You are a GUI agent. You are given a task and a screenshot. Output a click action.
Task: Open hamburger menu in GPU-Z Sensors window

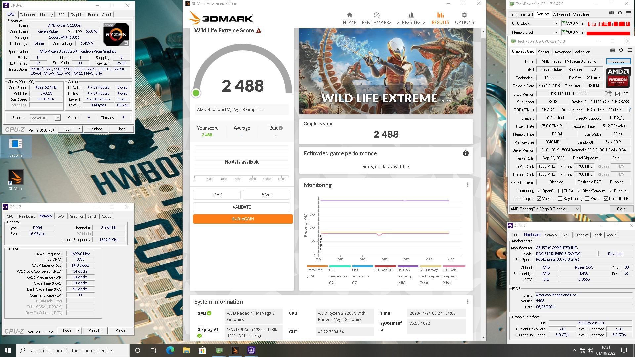pyautogui.click(x=628, y=13)
